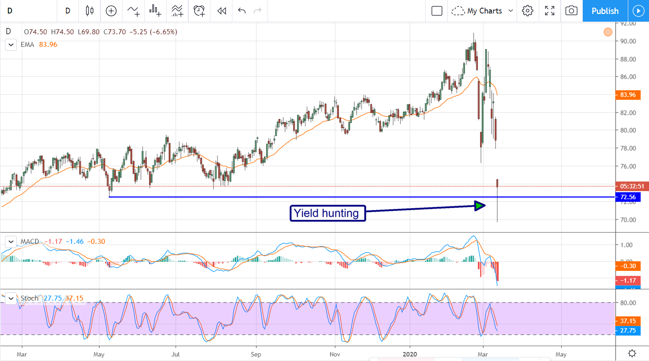Open the My Charts dropdown

point(482,11)
